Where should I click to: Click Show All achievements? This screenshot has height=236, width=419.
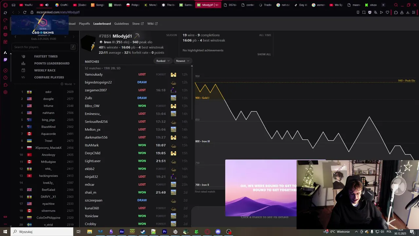(x=264, y=54)
